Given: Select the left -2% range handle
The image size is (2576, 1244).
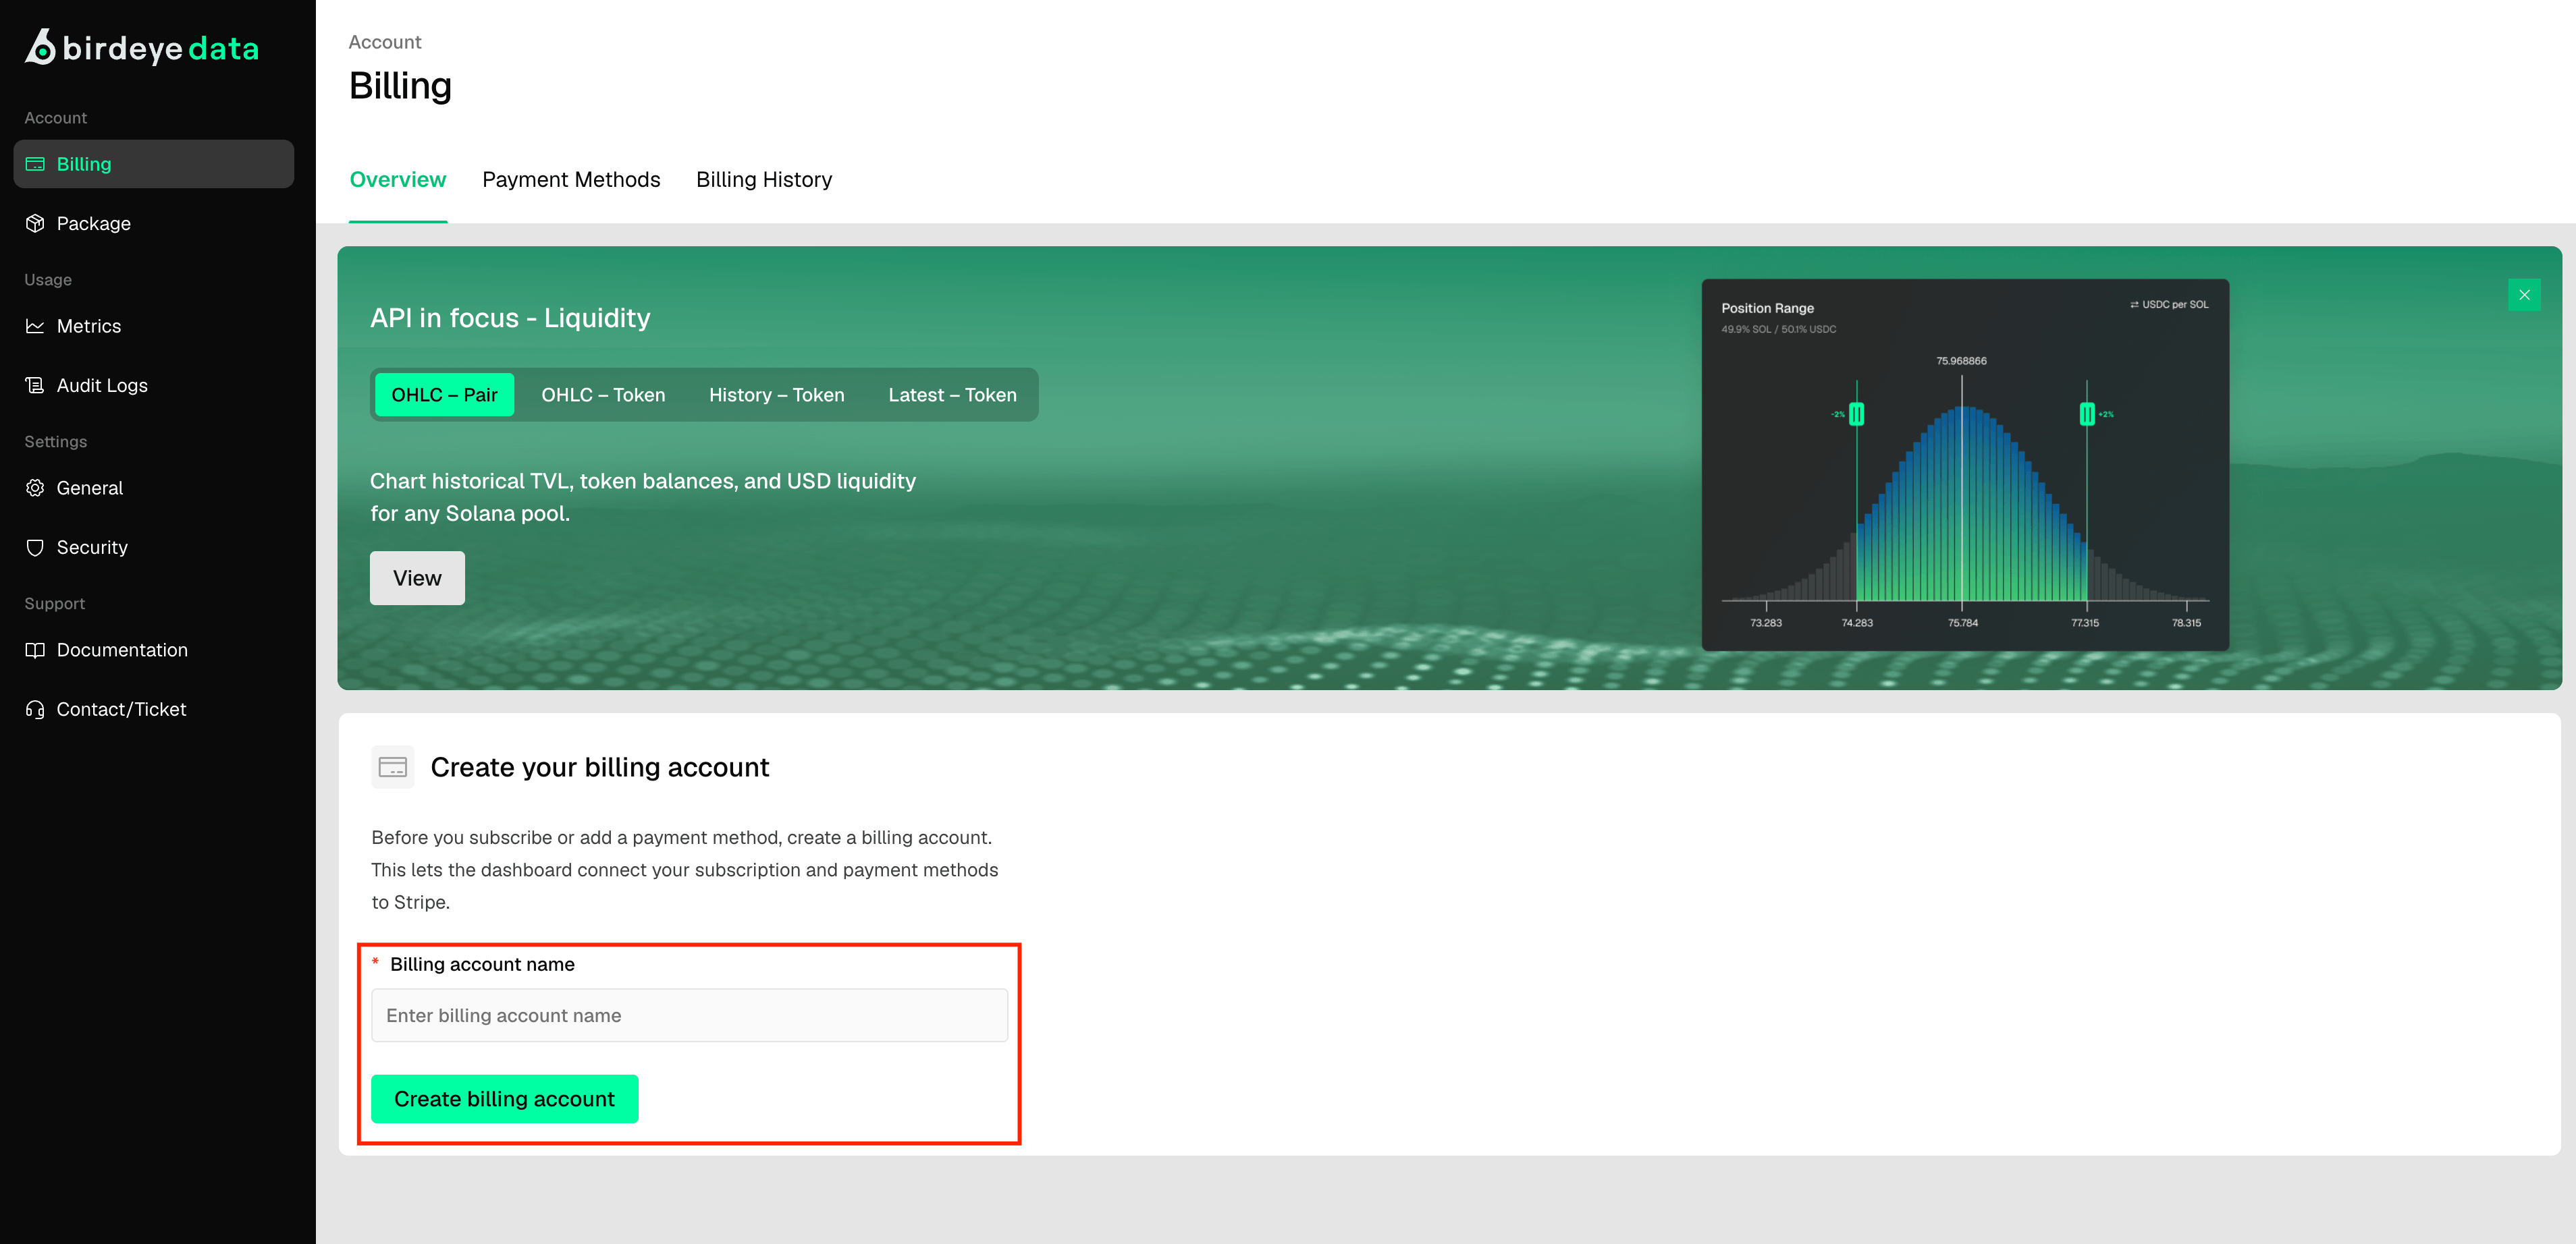Looking at the screenshot, I should [1856, 414].
